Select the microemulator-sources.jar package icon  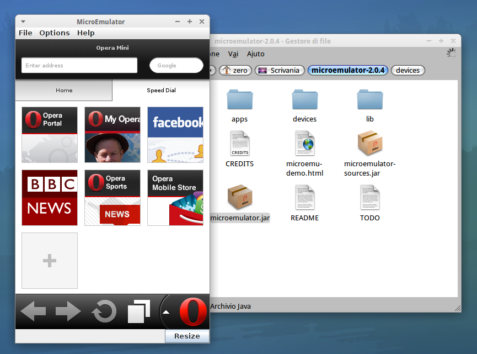370,142
